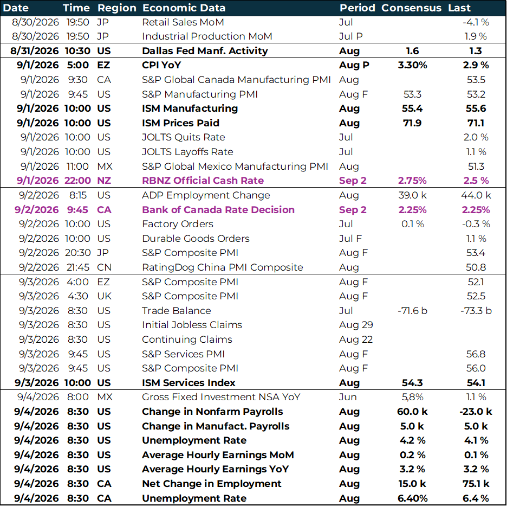The width and height of the screenshot is (507, 506).
Task: Select Average Hourly Earnings YoY
Action: 216,470
